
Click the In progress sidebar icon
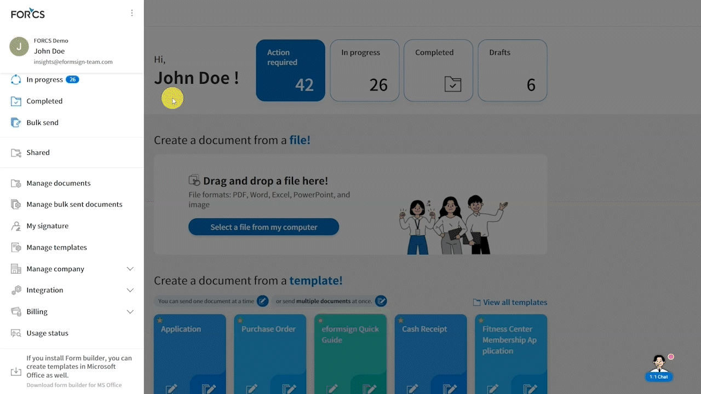click(x=16, y=79)
